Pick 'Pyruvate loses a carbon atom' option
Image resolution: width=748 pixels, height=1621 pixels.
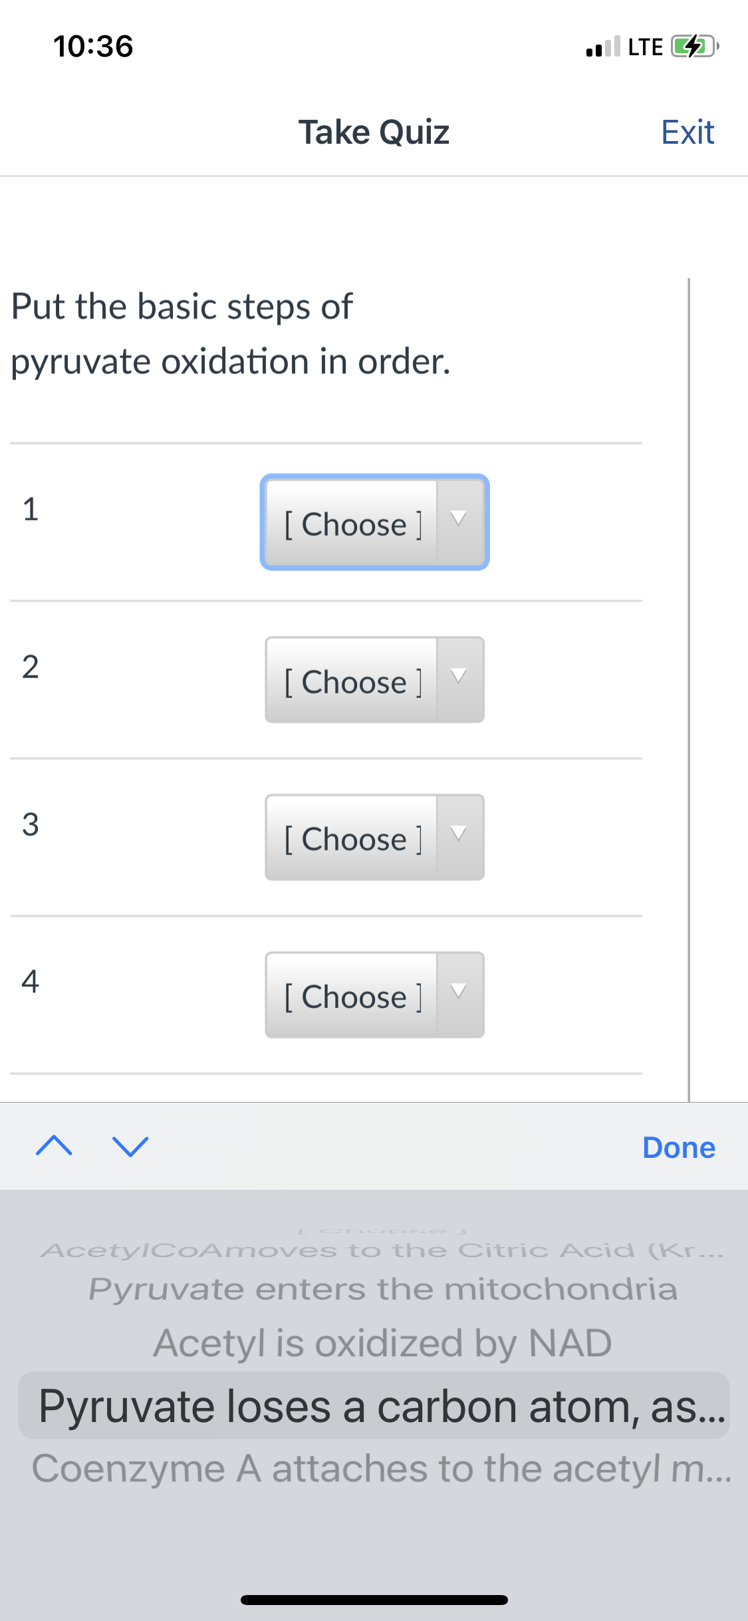tap(374, 1405)
